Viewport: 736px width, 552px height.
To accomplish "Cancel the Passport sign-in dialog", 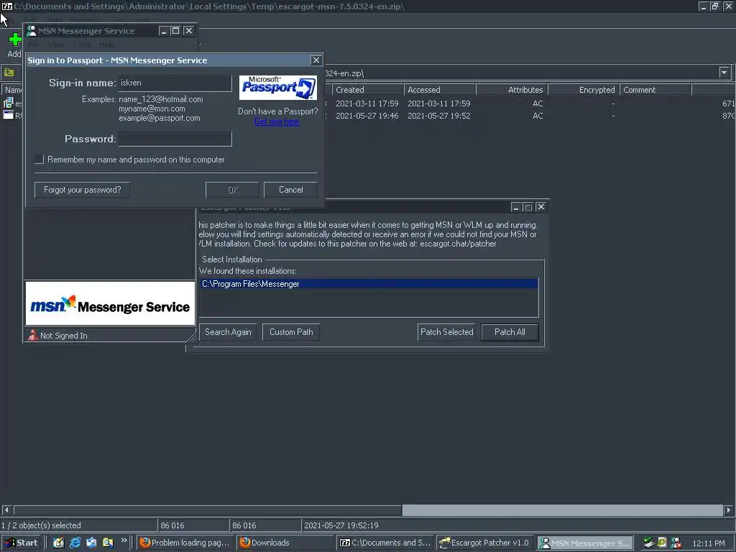I will point(290,190).
